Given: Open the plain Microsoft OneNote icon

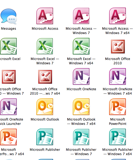Looking at the screenshot, I should (81, 76).
